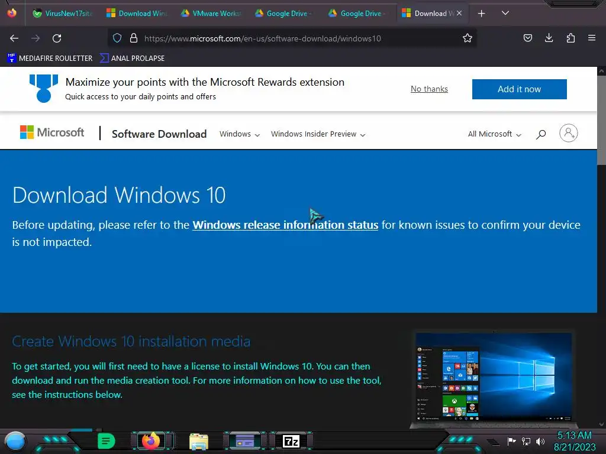Click the forward navigation arrow
This screenshot has height=454, width=606.
(x=36, y=38)
